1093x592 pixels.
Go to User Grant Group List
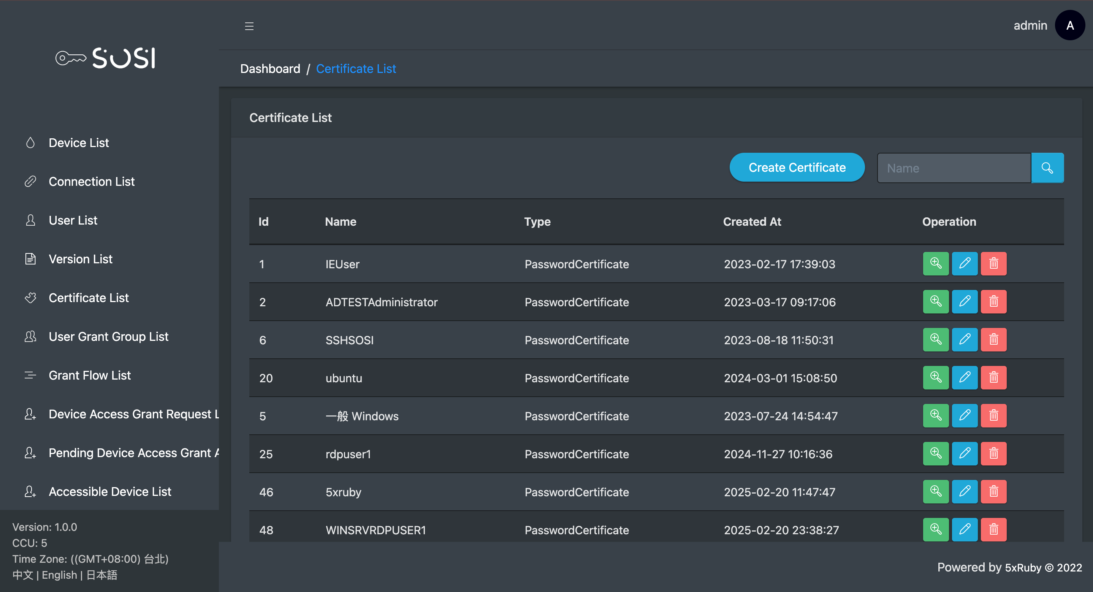108,337
